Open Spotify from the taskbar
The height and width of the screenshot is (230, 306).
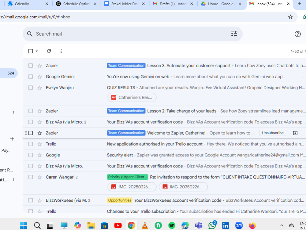172,225
